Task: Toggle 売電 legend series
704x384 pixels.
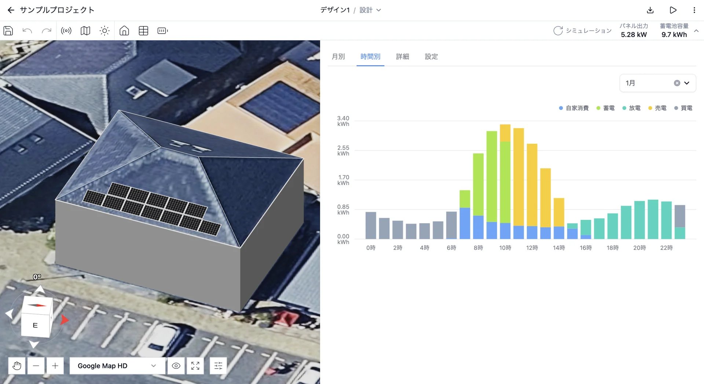Action: coord(657,108)
